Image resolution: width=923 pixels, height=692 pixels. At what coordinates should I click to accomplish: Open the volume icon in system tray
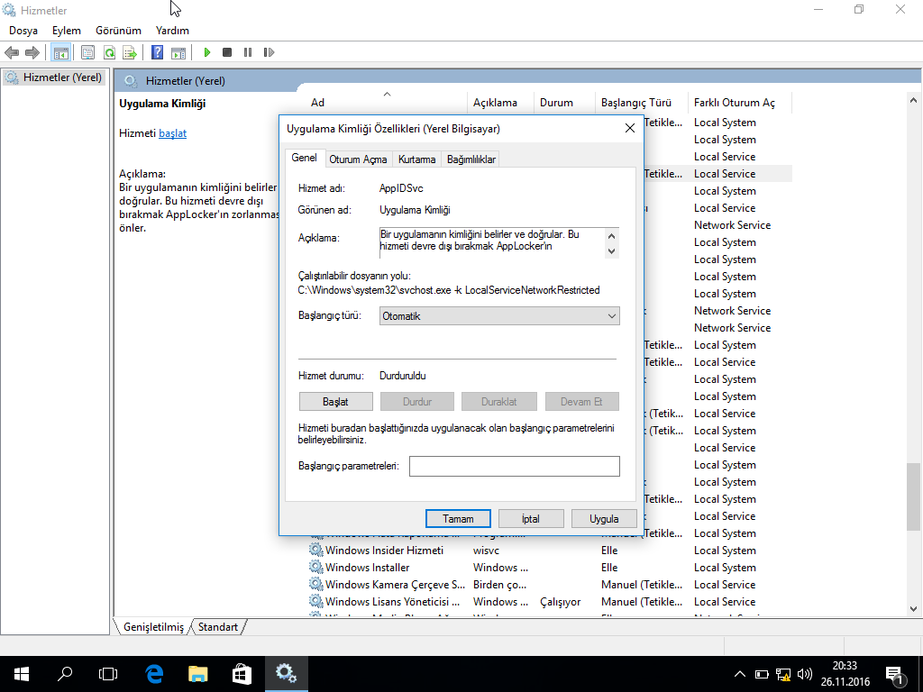click(x=804, y=674)
